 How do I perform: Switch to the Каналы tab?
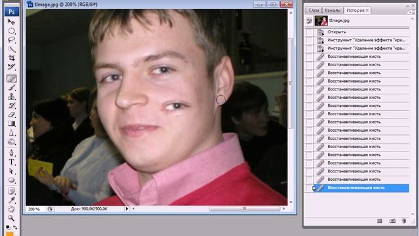333,10
